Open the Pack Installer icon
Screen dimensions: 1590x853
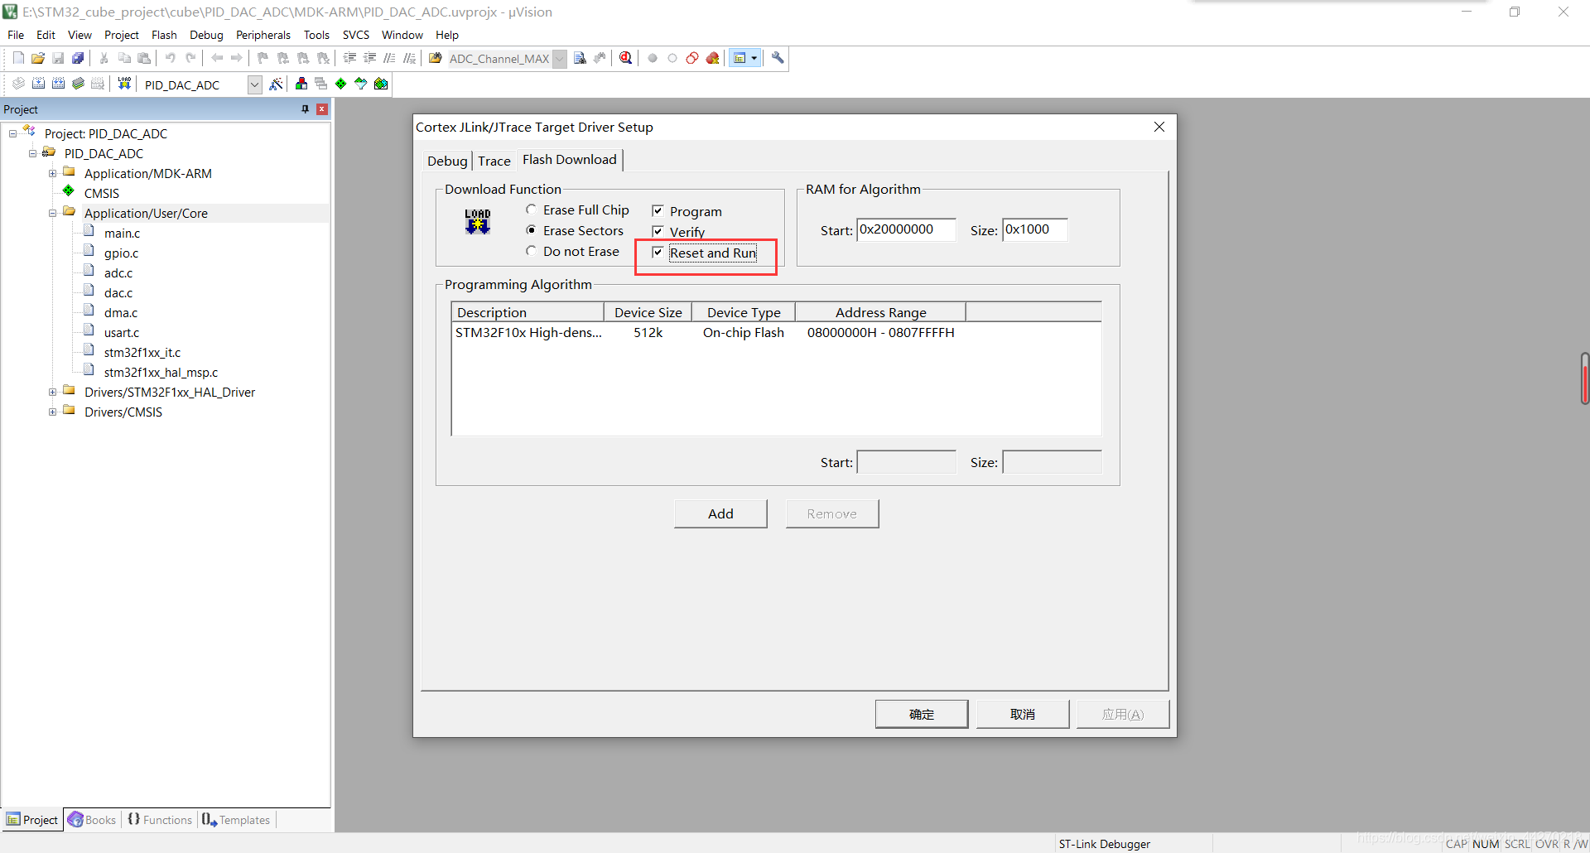[381, 84]
